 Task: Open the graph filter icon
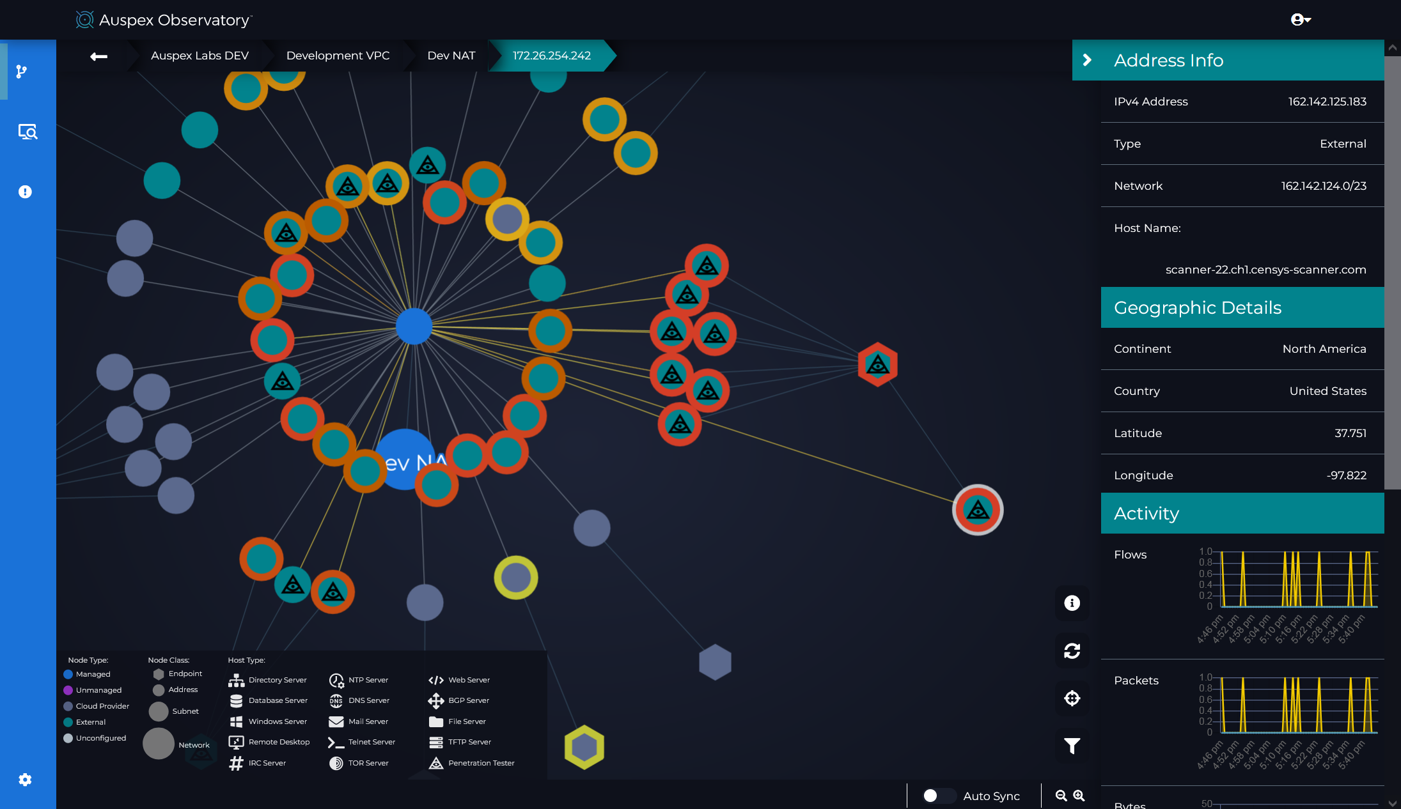[1072, 746]
